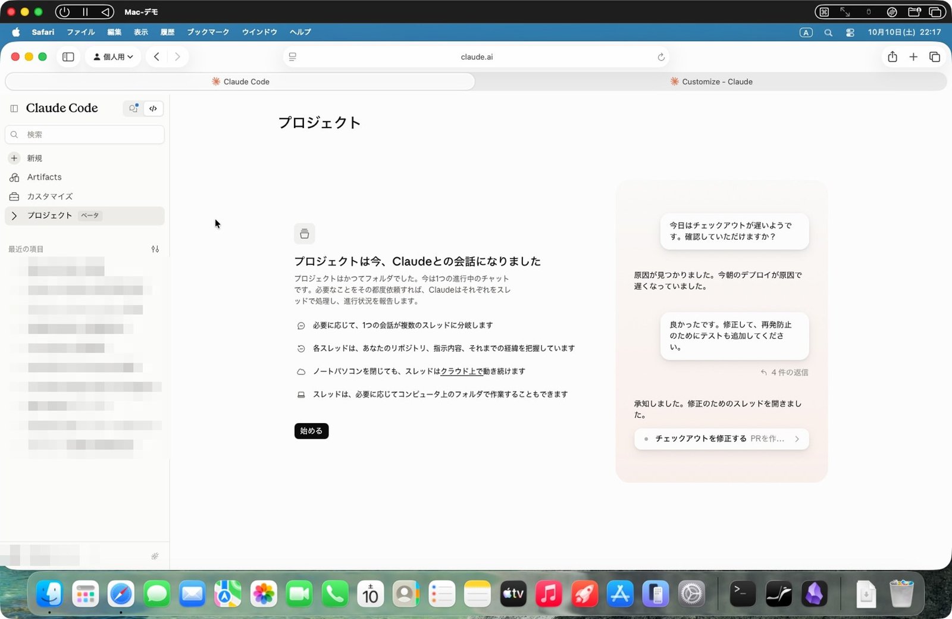Click the 4 件の返信 reply indicator
952x619 pixels.
(x=784, y=373)
